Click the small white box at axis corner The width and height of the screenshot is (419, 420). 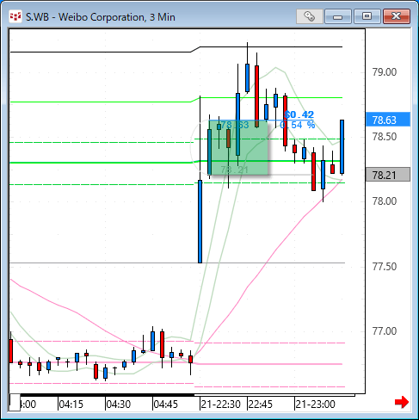15,403
